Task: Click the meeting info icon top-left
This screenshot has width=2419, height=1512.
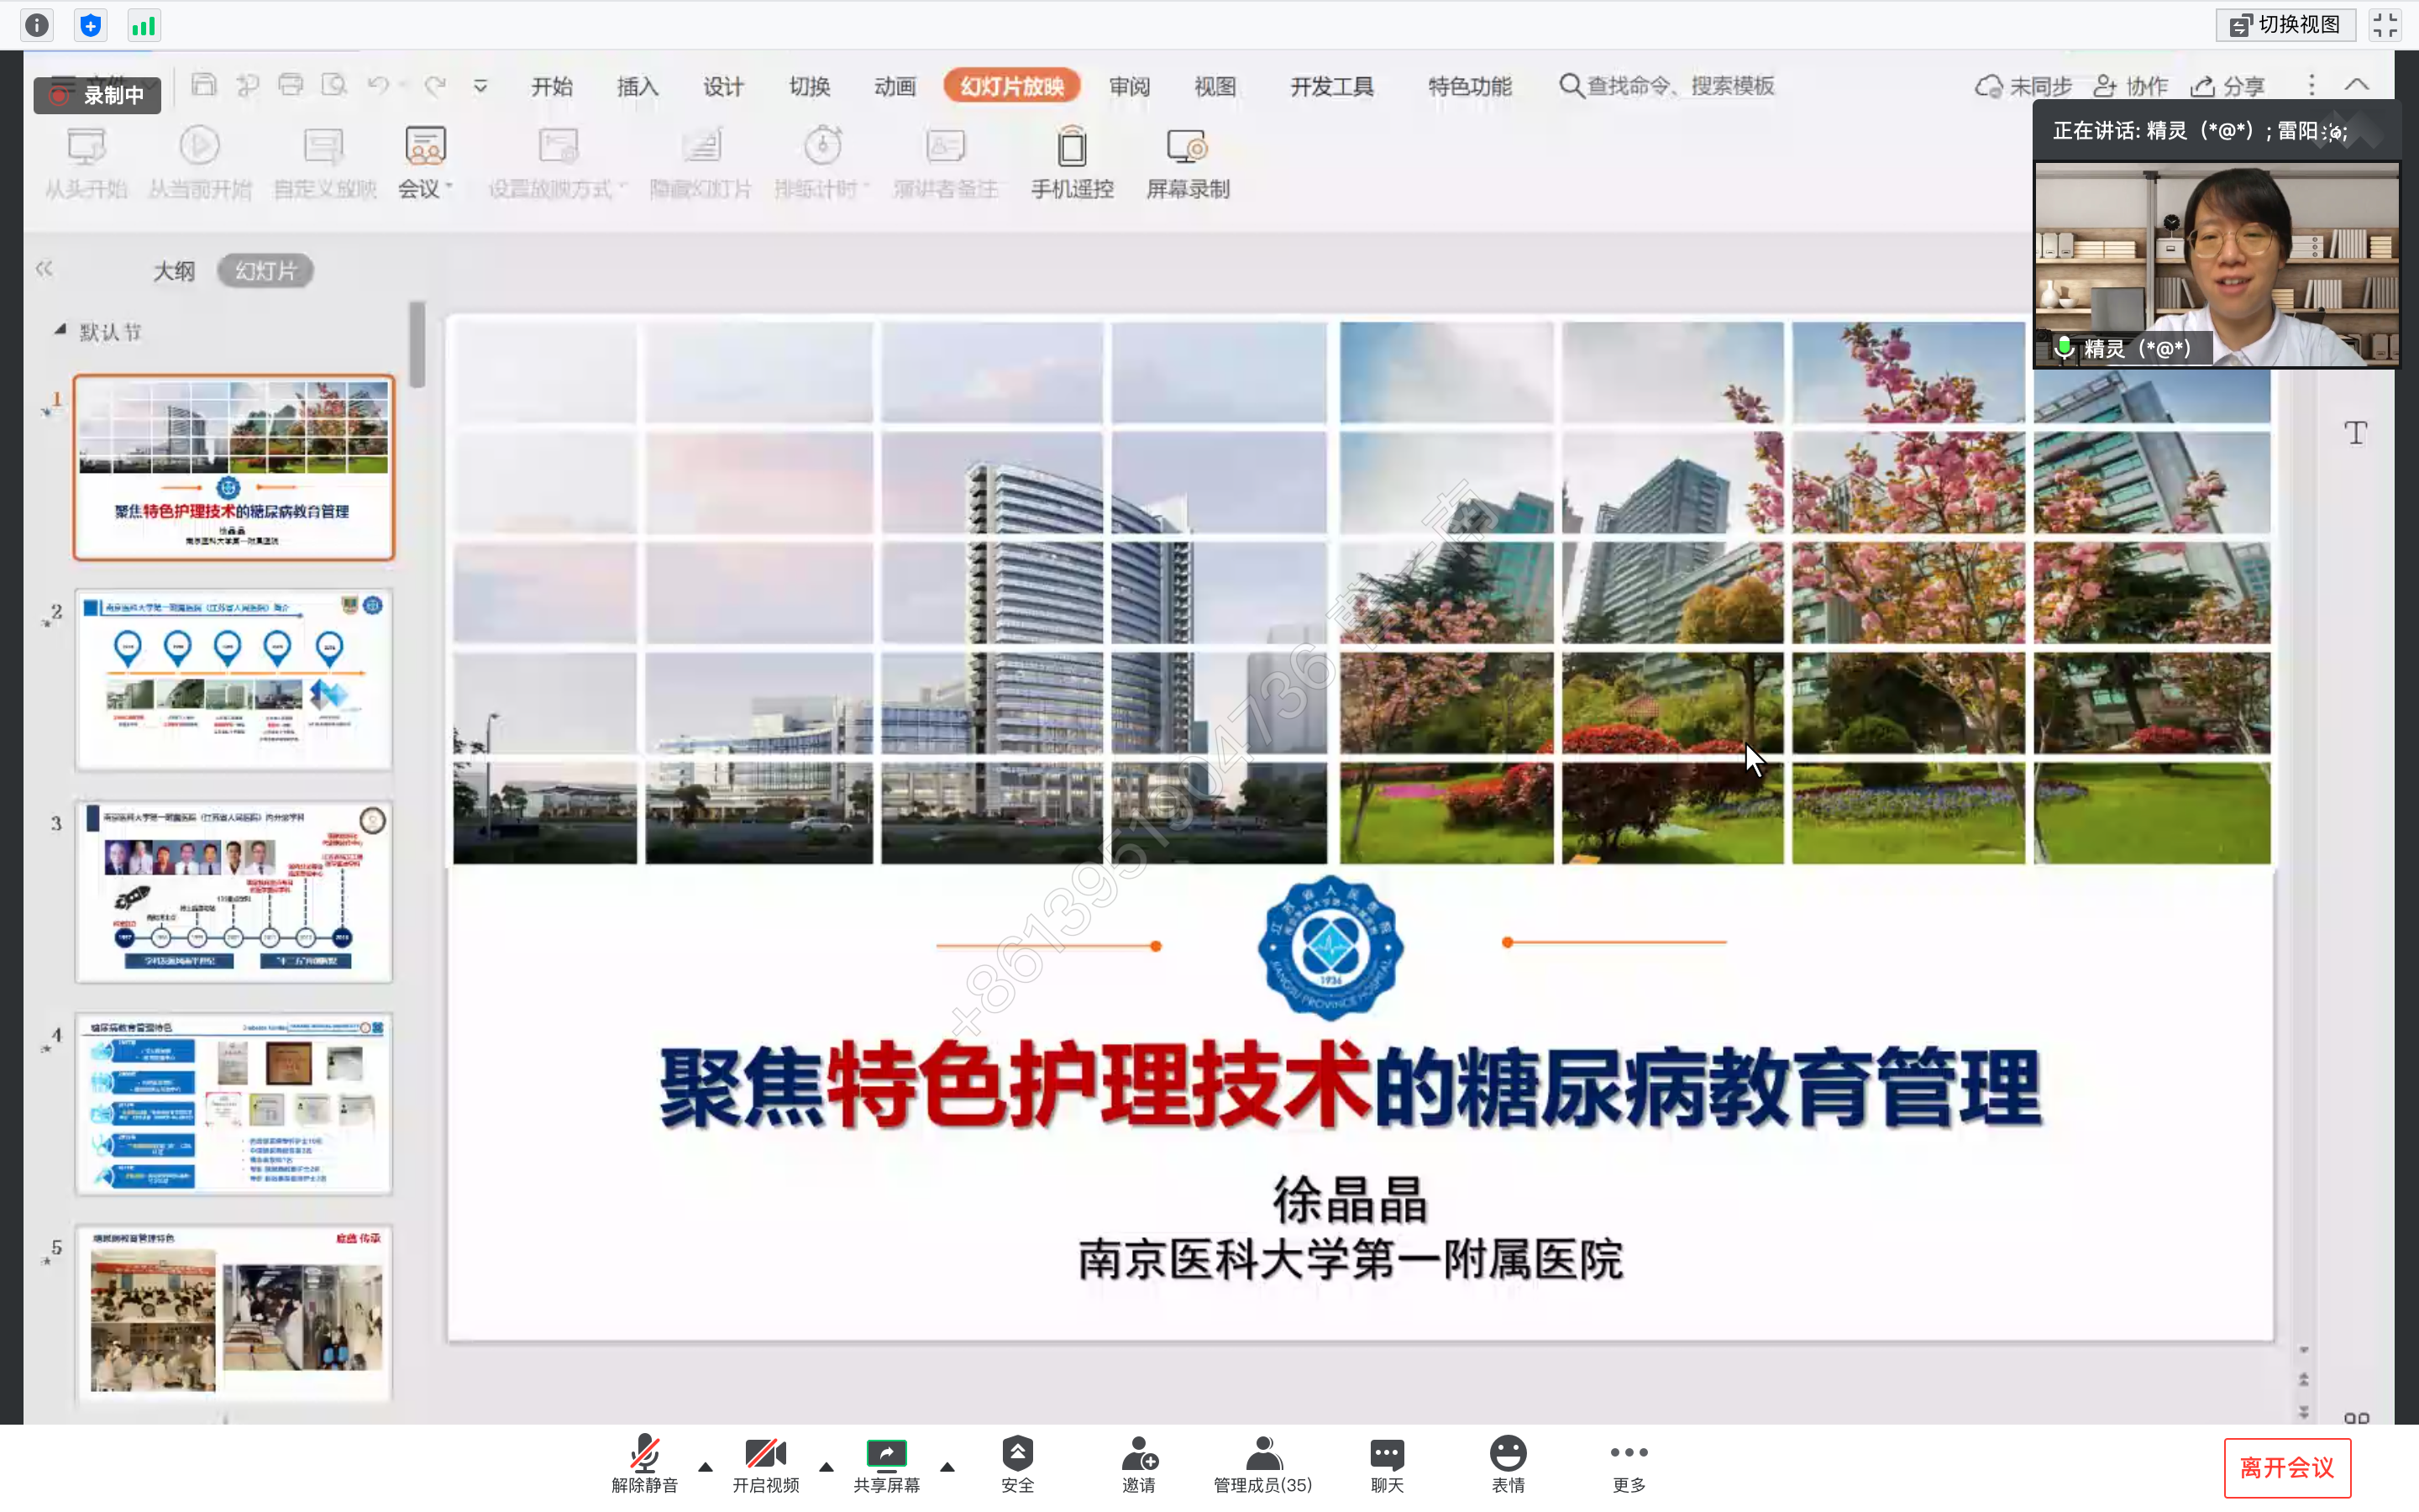Action: click(x=37, y=25)
